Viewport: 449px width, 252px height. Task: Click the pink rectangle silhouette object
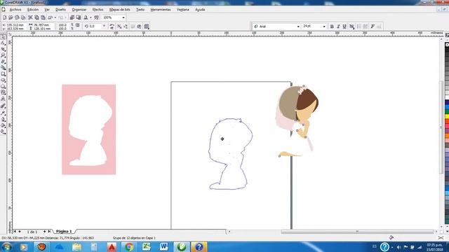coord(89,129)
